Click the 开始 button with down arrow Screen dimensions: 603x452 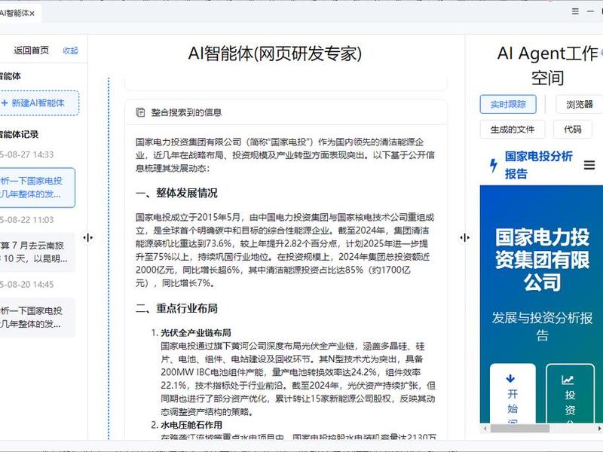tap(513, 394)
